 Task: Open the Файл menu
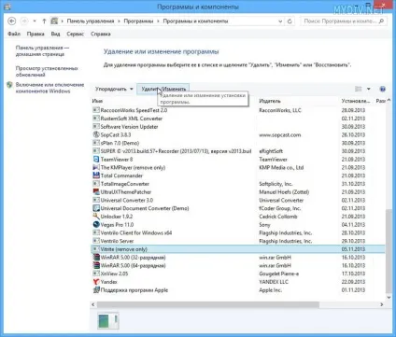14,34
